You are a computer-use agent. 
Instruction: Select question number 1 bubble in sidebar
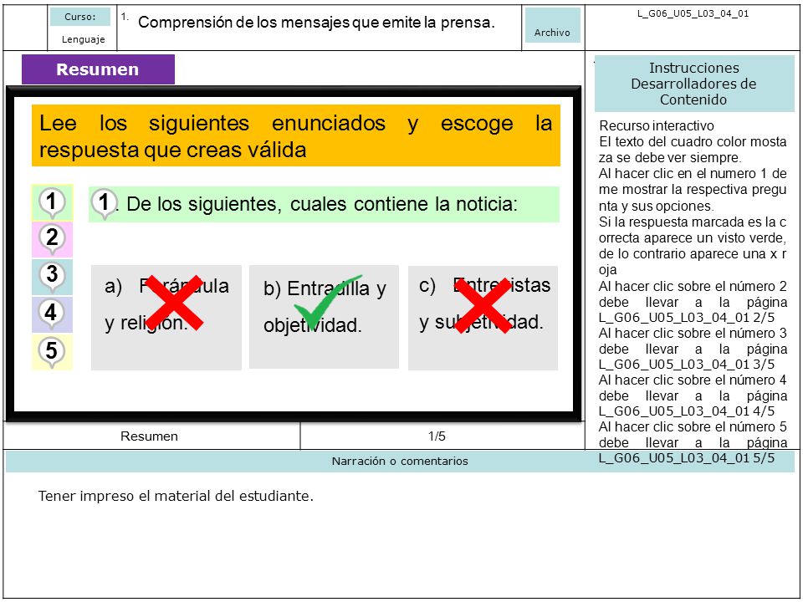[52, 202]
